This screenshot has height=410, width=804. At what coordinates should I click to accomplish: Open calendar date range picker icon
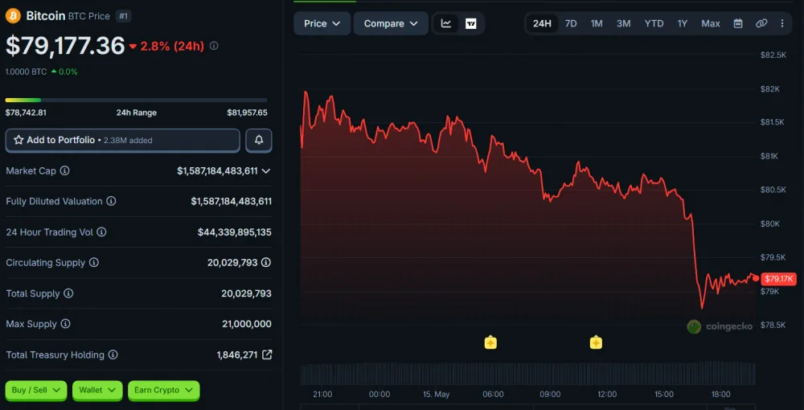pos(738,23)
